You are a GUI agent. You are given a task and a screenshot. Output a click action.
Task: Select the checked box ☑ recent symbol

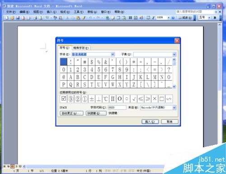(64, 99)
